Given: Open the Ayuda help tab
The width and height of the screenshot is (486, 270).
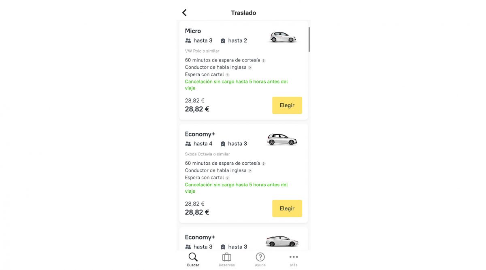Looking at the screenshot, I should coord(260,259).
